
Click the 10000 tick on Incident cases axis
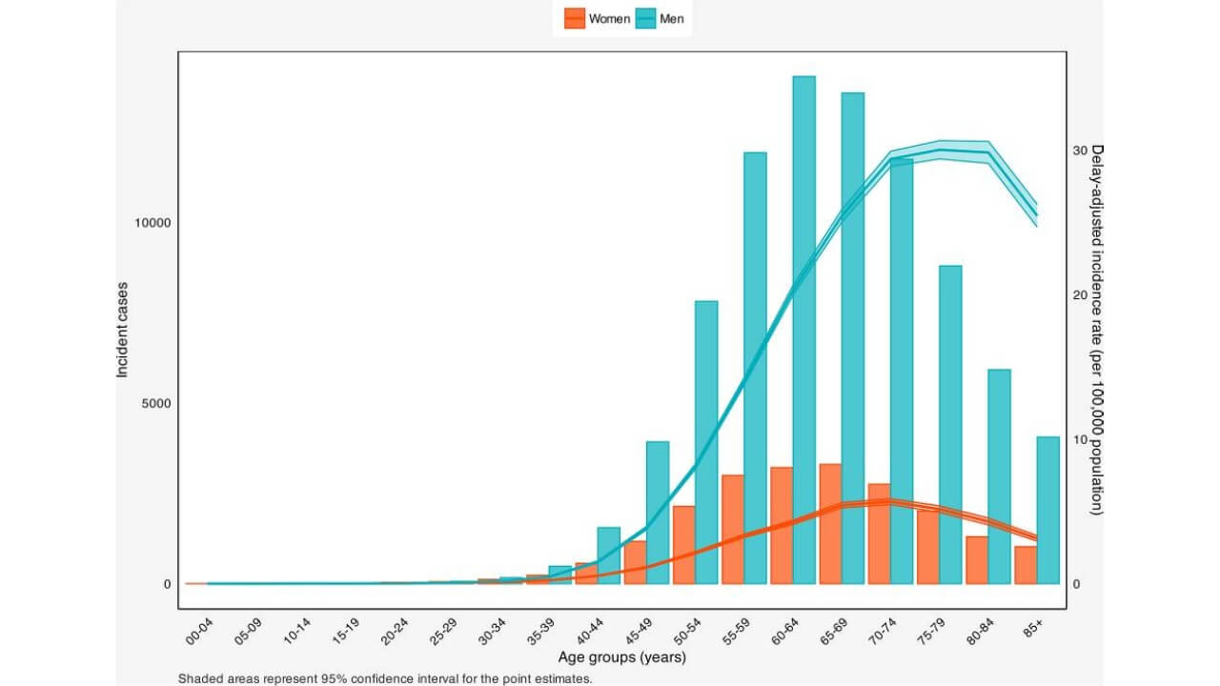[152, 223]
